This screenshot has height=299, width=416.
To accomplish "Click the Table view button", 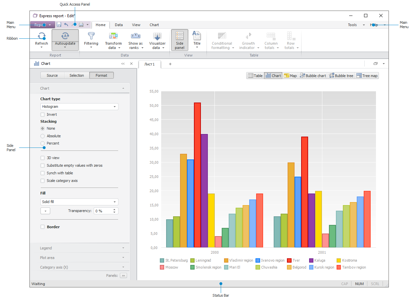I will point(255,76).
